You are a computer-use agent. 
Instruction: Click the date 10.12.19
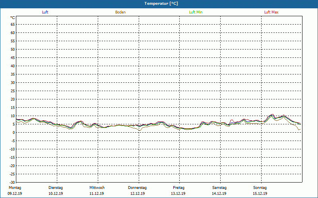click(x=56, y=194)
